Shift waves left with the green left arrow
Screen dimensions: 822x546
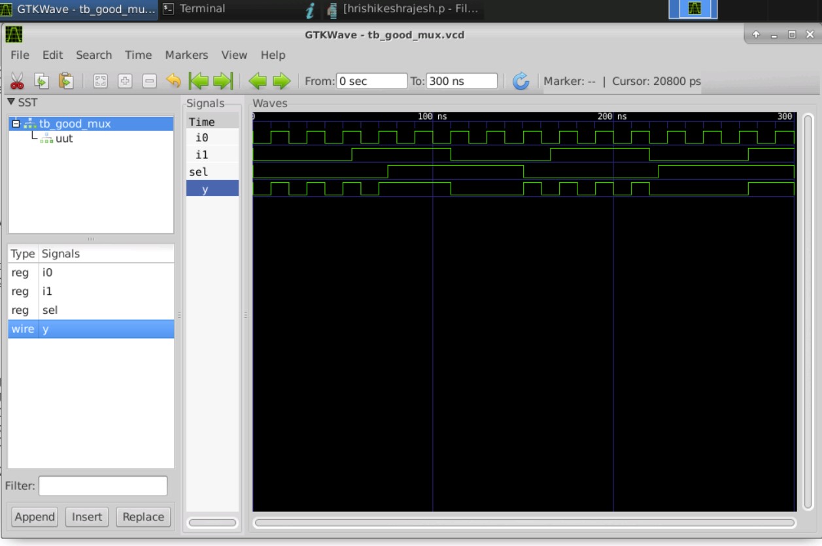258,80
